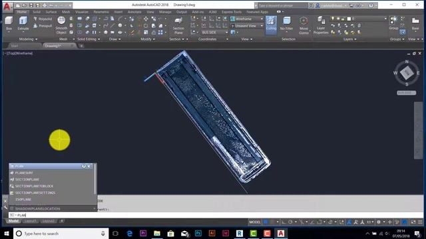Toggle MODEL space button in the status bar
The width and height of the screenshot is (426, 239).
(x=254, y=222)
